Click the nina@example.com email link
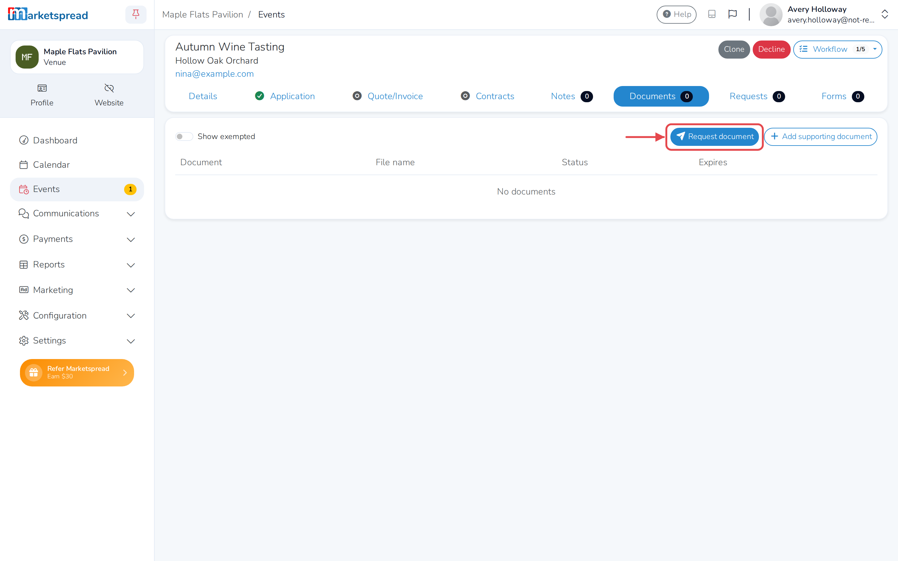Screen dimensions: 898x561 tap(215, 74)
